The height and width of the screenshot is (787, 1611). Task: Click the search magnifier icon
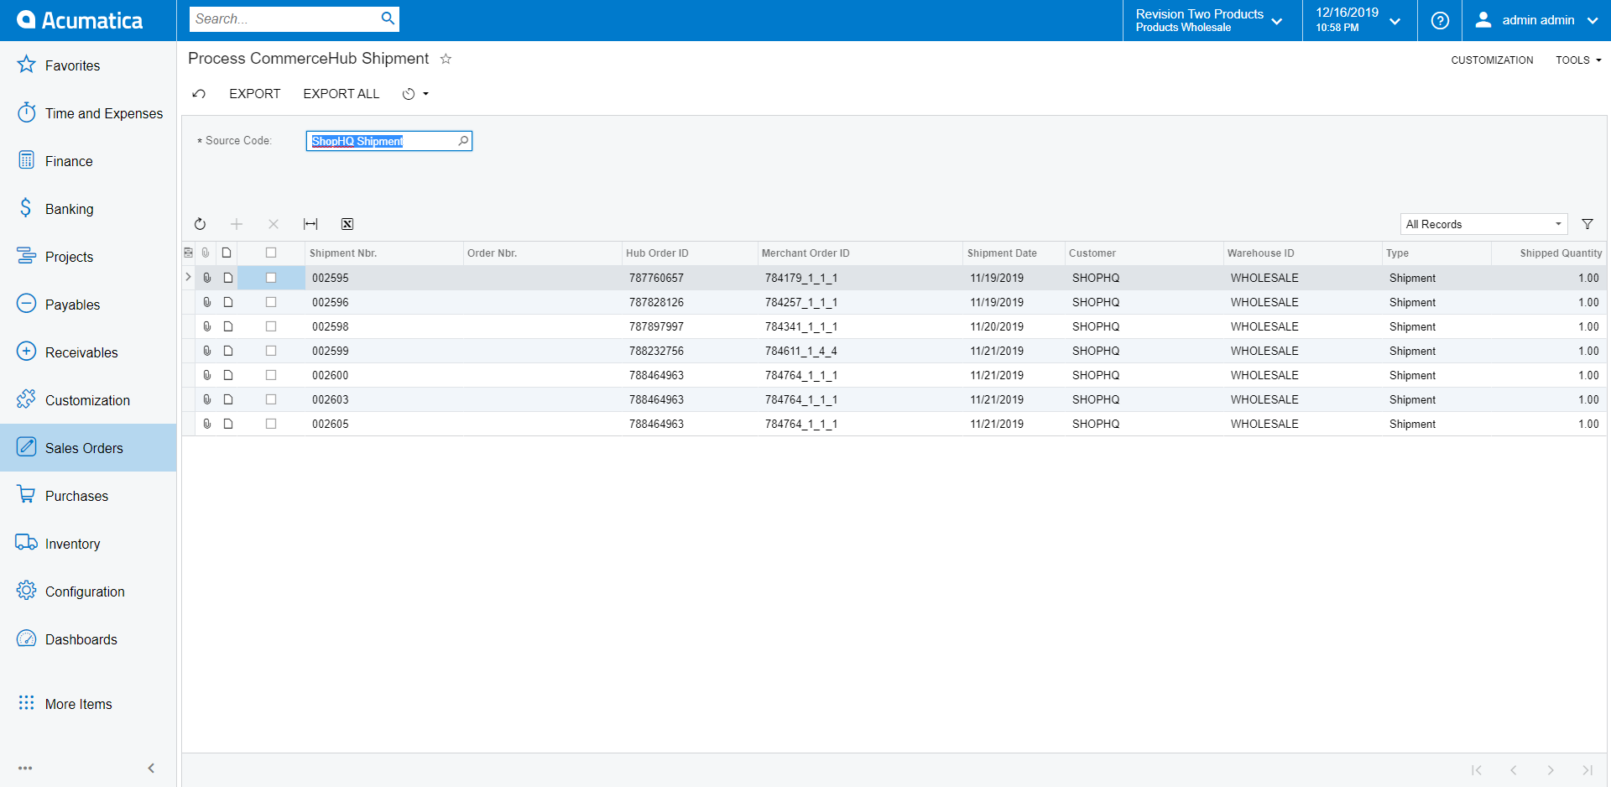pos(388,18)
